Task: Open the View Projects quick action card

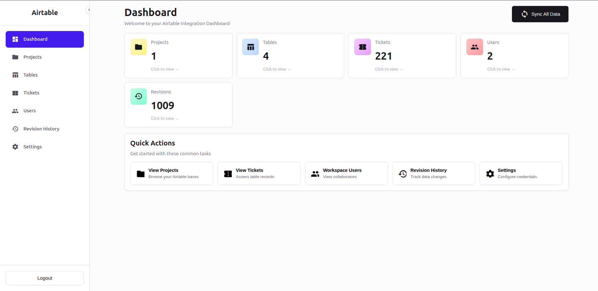Action: coord(171,173)
